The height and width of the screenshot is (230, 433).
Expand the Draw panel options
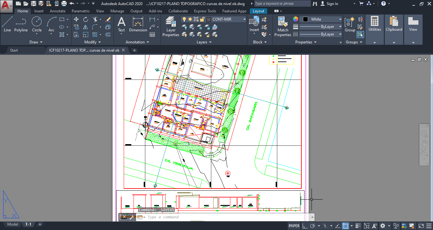pyautogui.click(x=36, y=42)
